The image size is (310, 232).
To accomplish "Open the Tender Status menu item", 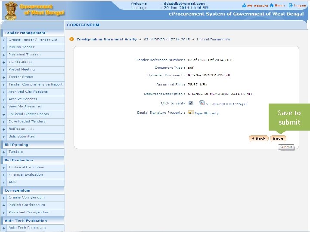I will pyautogui.click(x=21, y=77).
